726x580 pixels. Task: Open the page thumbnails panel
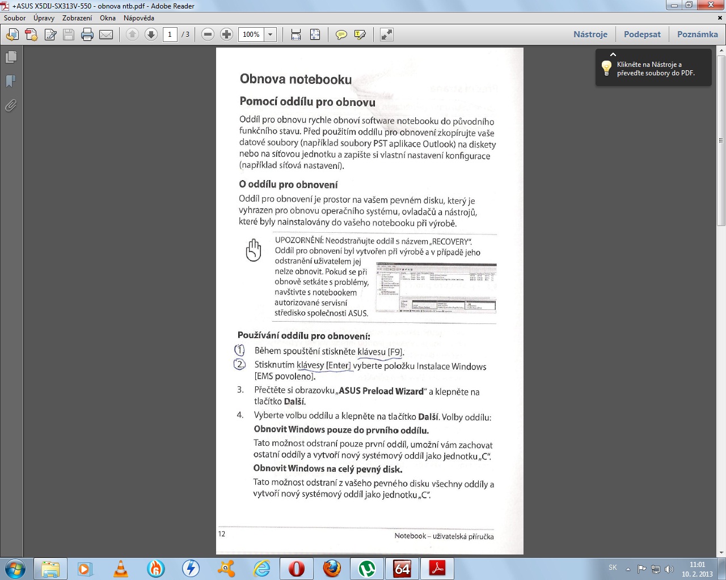[11, 57]
